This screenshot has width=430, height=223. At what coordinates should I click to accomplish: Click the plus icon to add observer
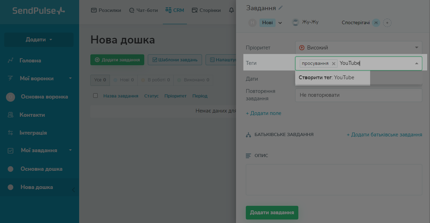tap(387, 23)
